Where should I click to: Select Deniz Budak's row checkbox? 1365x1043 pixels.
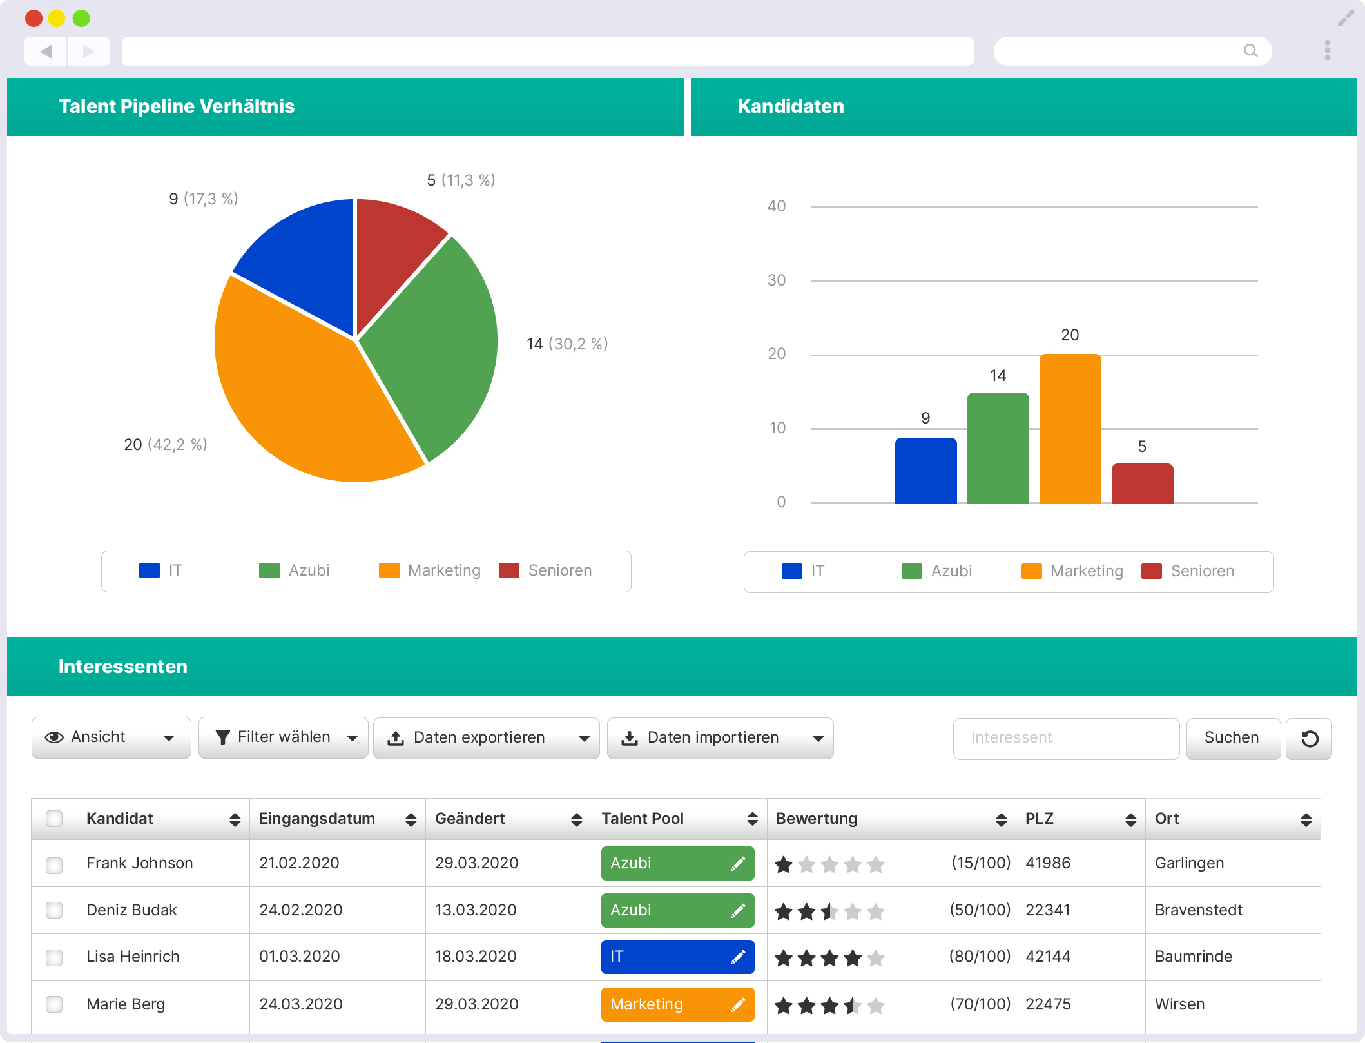pyautogui.click(x=54, y=910)
